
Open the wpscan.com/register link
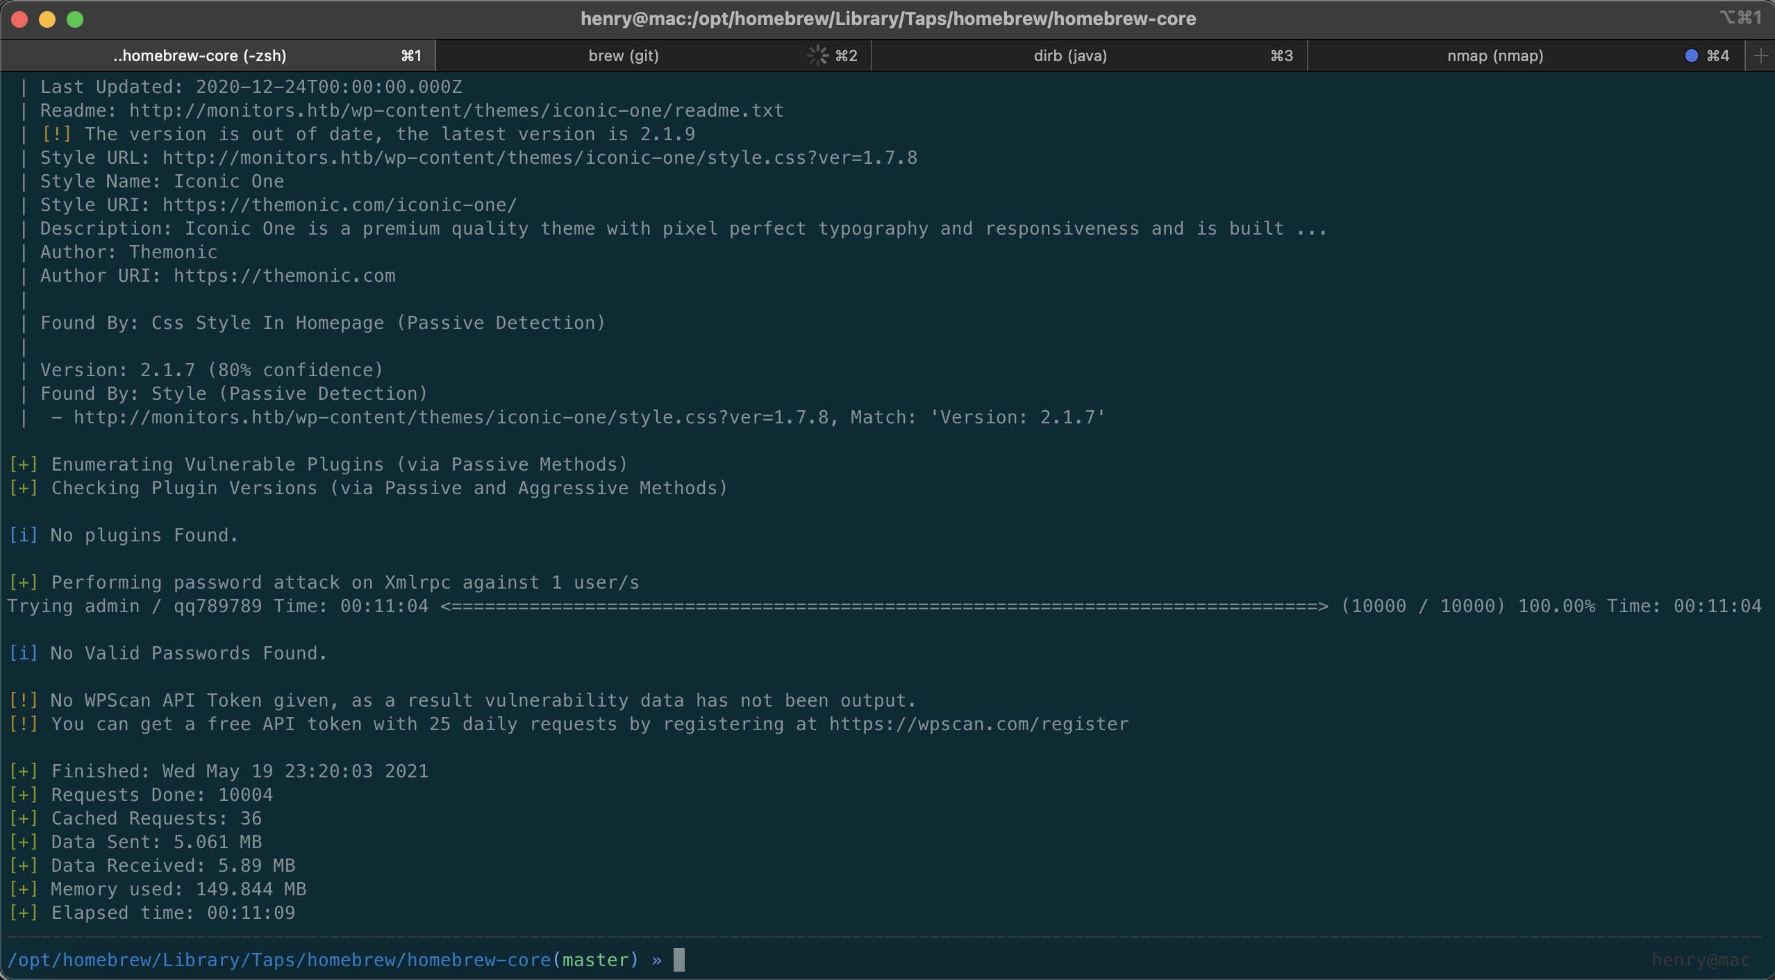(979, 724)
